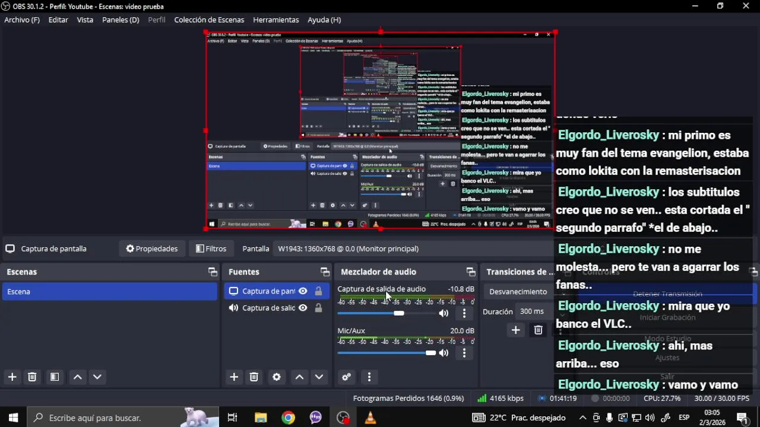Float the Escenas panel using its dock icon
Viewport: 760px width, 427px height.
[x=213, y=272]
